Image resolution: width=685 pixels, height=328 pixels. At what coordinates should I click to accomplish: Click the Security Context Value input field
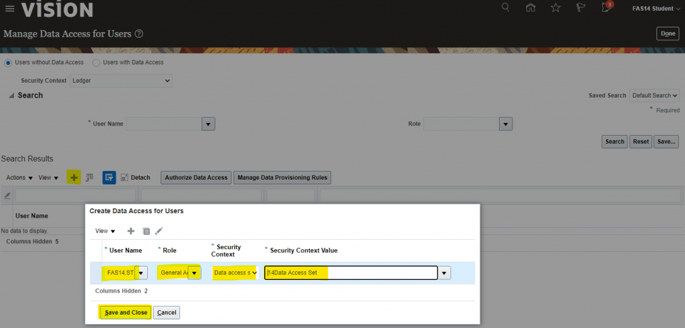351,273
